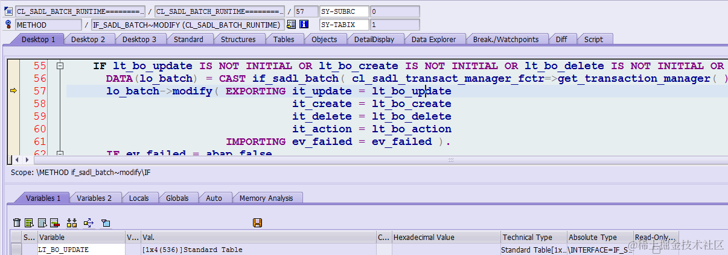This screenshot has width=728, height=255.
Task: Click the code editor horizontal scroll left arrow
Action: 17,160
